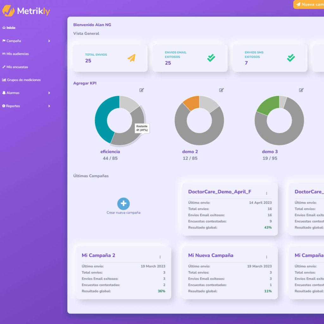The height and width of the screenshot is (324, 324).
Task: Click the Metrikly logo icon
Action: (8, 11)
